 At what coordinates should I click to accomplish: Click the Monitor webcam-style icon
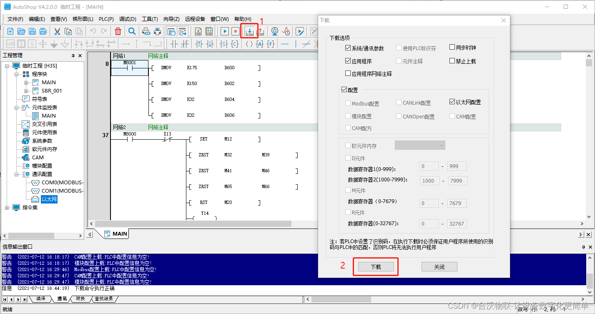275,31
